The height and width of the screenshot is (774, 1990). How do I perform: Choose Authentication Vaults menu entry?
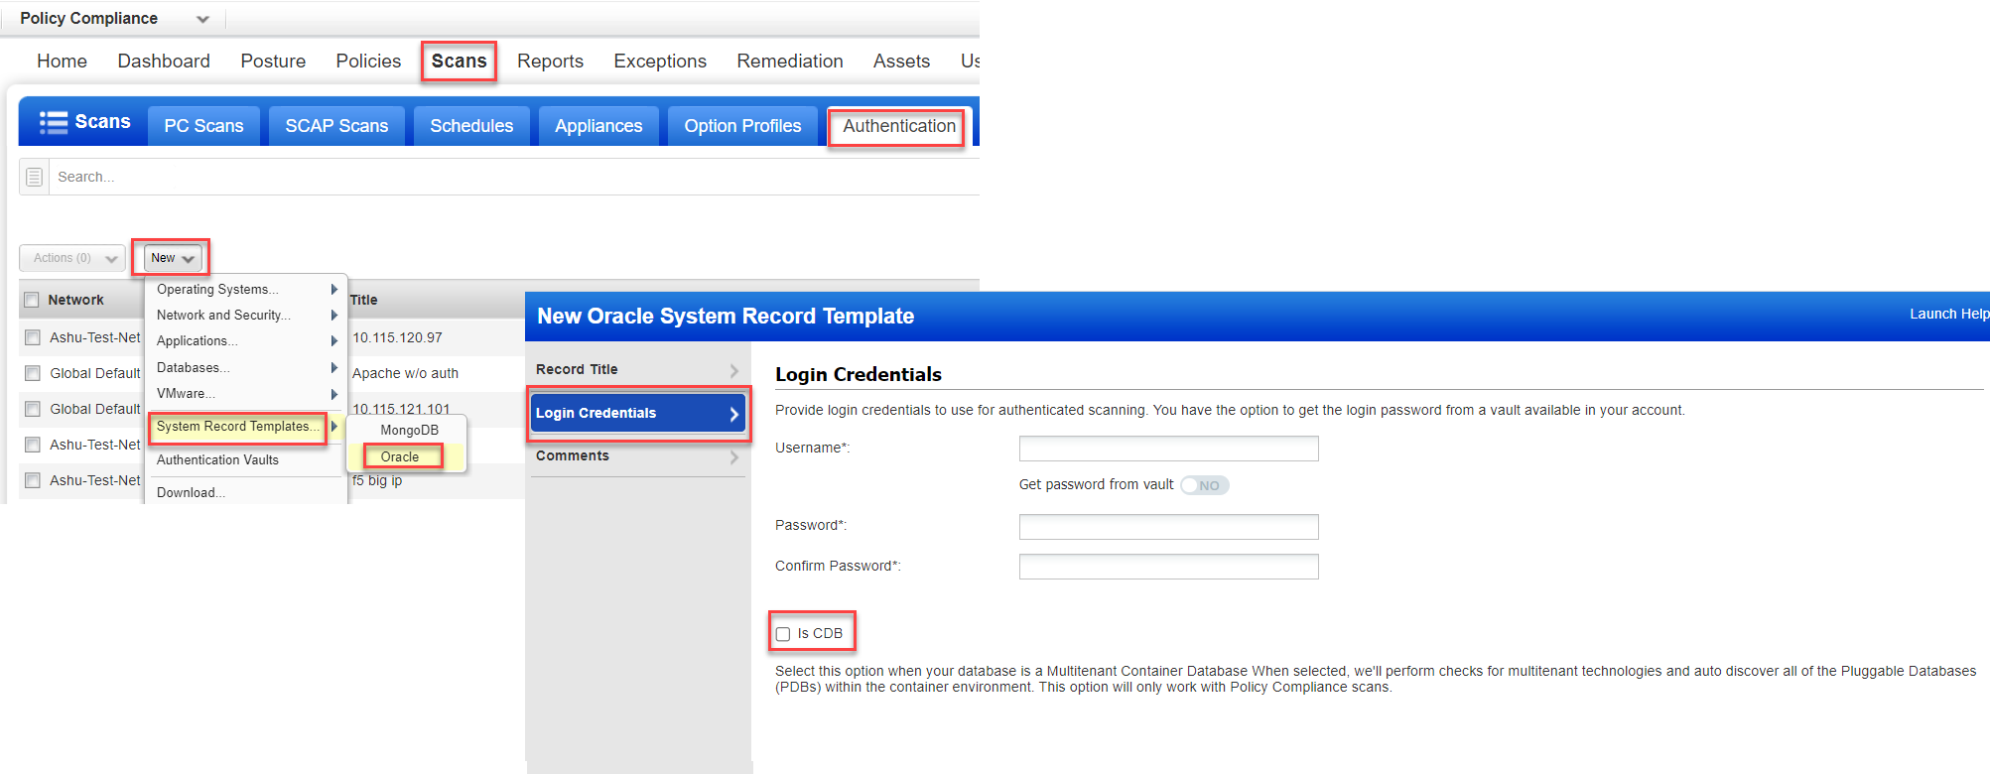pos(217,459)
